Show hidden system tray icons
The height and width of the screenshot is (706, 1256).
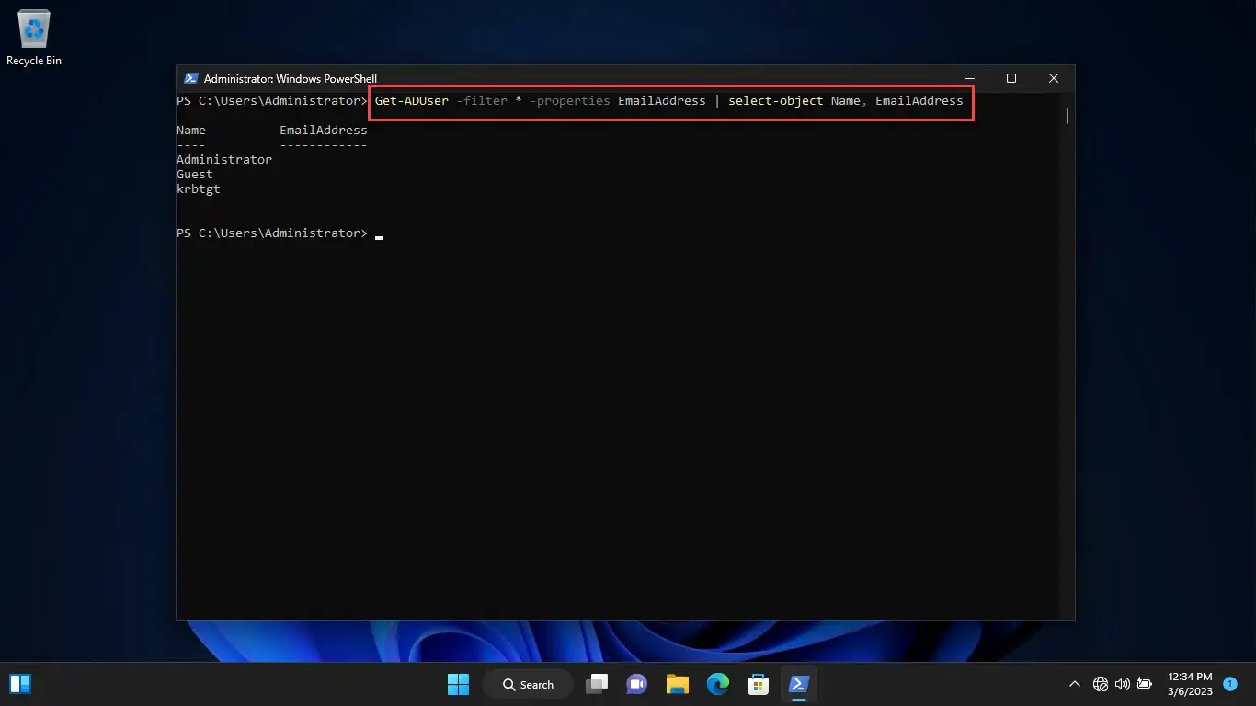pyautogui.click(x=1075, y=684)
